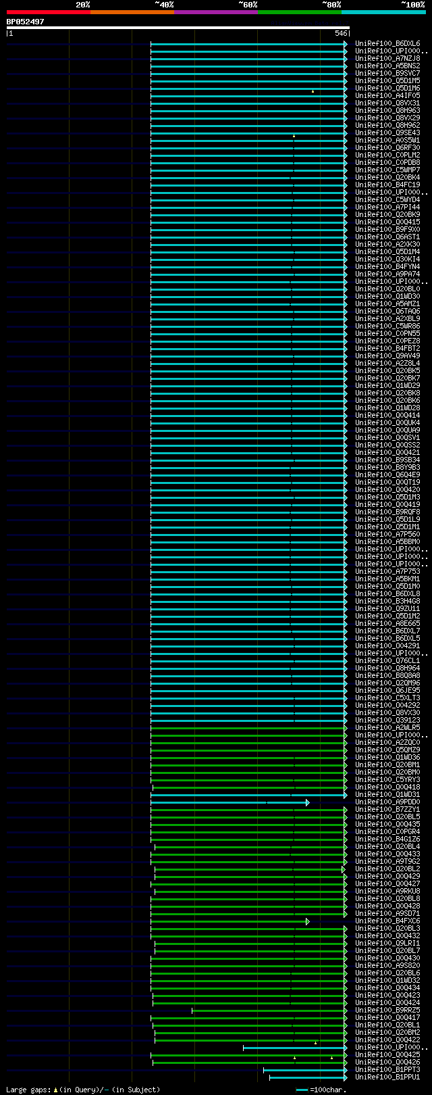Select the UniRef100_Q8VX29 label
The height and width of the screenshot is (1095, 432).
[387, 118]
